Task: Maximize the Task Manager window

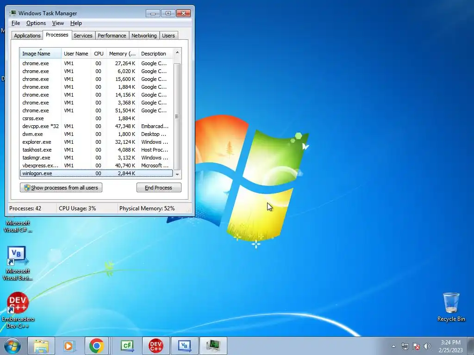Action: (x=168, y=13)
